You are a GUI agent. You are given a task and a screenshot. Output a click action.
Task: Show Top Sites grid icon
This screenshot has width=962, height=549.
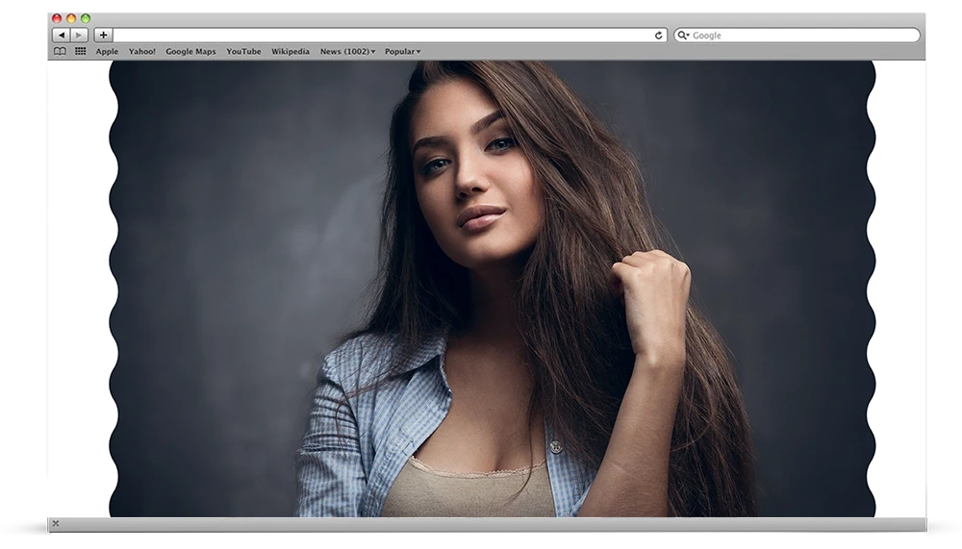coord(81,52)
